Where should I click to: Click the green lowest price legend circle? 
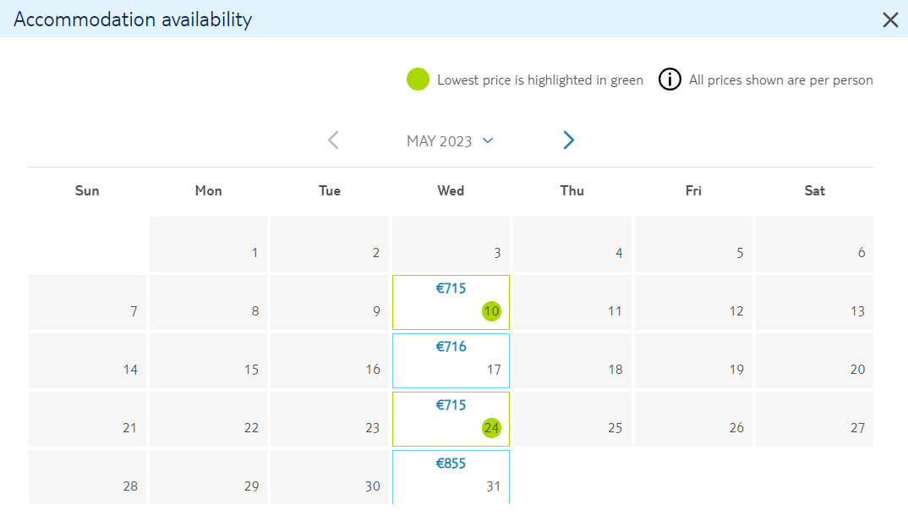pyautogui.click(x=418, y=80)
